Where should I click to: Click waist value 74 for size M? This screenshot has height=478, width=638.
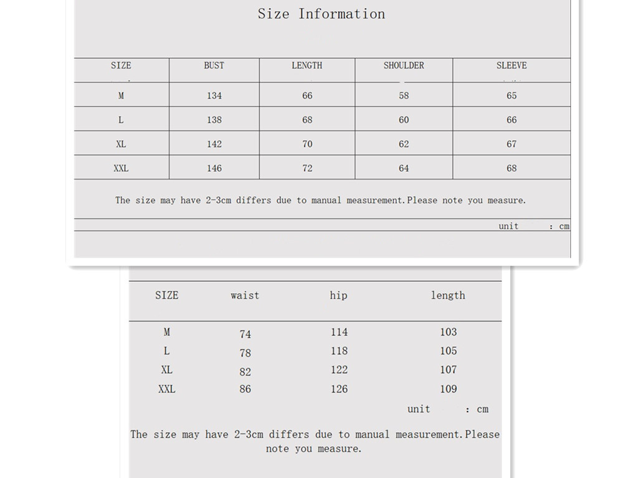pyautogui.click(x=245, y=334)
